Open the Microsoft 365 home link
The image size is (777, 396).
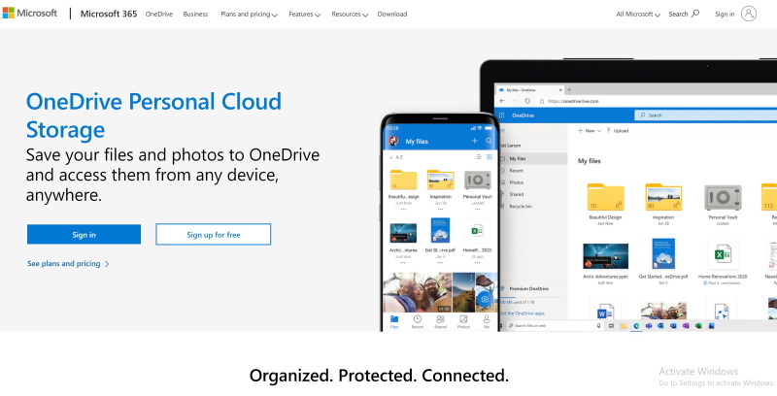click(109, 14)
